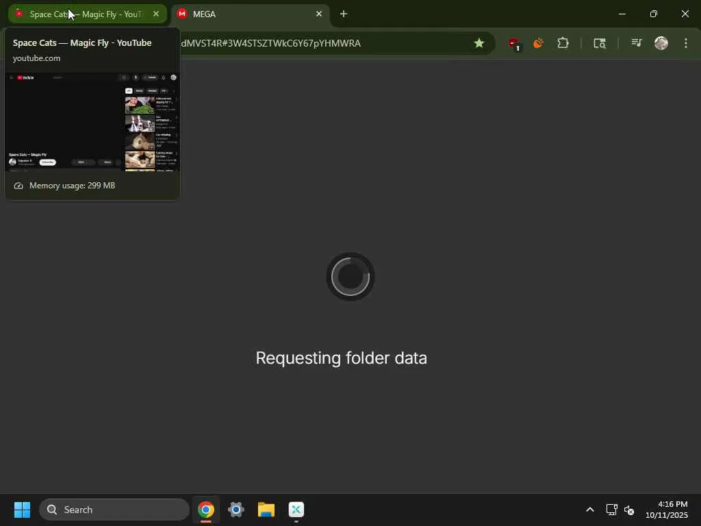Click youtube.com in tab preview
The width and height of the screenshot is (701, 526).
coord(37,58)
